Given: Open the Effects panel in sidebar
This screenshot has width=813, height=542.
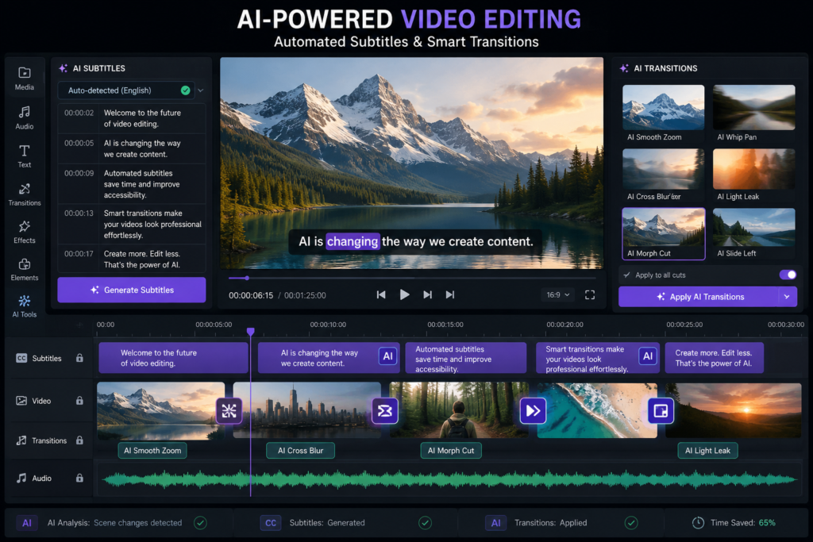Looking at the screenshot, I should pos(25,232).
